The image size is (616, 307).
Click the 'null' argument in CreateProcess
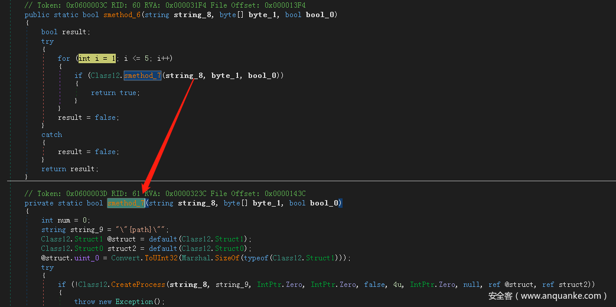tap(472, 285)
